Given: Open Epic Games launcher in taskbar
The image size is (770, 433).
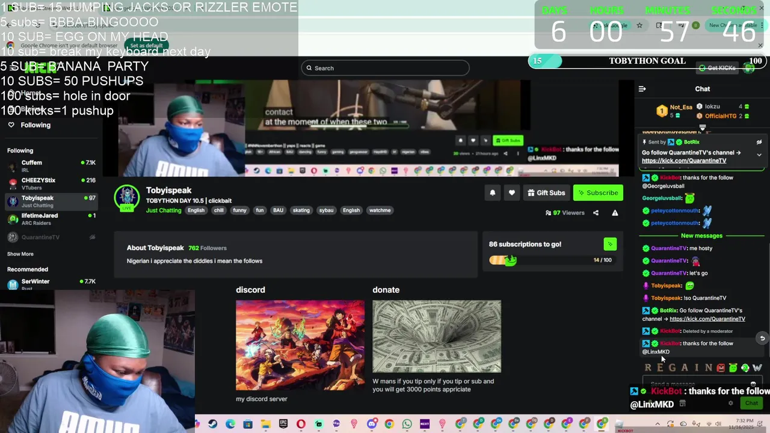Looking at the screenshot, I should pos(283,424).
